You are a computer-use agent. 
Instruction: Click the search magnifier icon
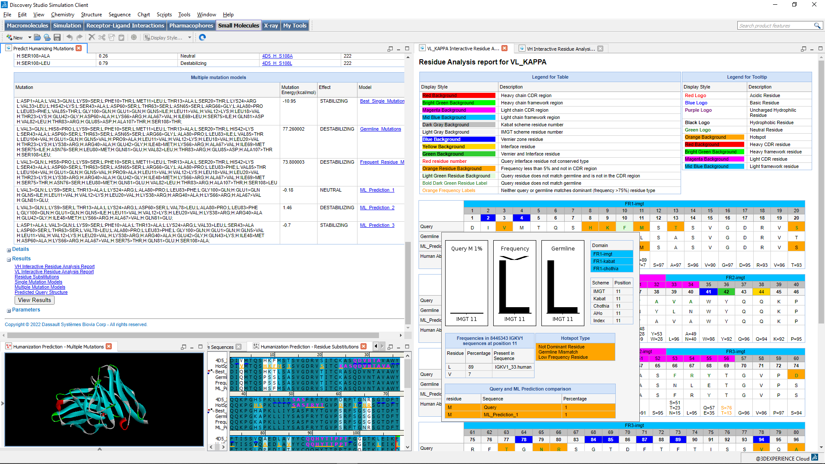tap(817, 26)
